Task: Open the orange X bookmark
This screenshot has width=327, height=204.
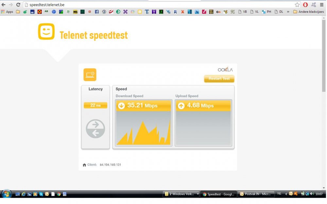Action: tap(182, 12)
